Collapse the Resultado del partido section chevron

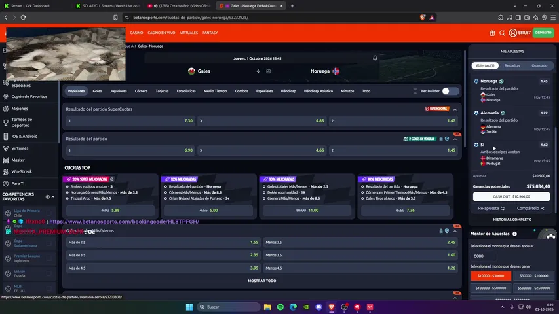click(455, 139)
